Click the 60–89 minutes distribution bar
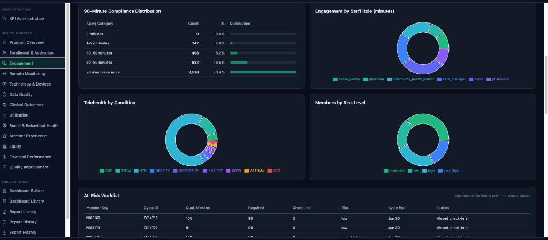The image size is (548, 240). (263, 63)
